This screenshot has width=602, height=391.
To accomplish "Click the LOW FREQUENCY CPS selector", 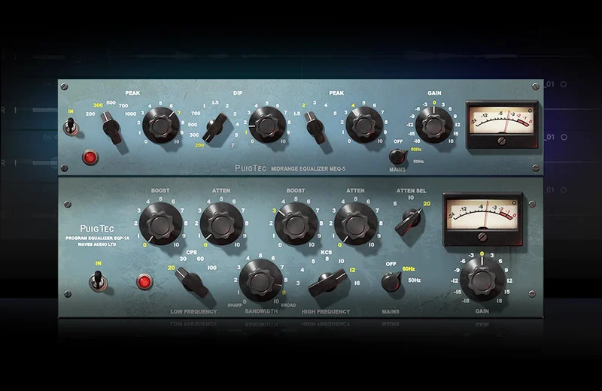I will pos(190,281).
